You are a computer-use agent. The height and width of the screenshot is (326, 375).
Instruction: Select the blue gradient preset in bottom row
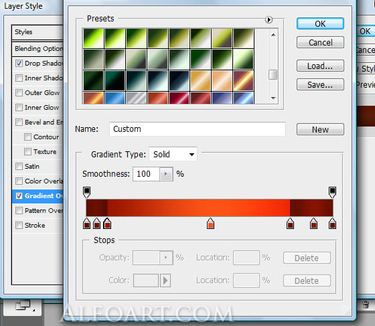click(115, 98)
